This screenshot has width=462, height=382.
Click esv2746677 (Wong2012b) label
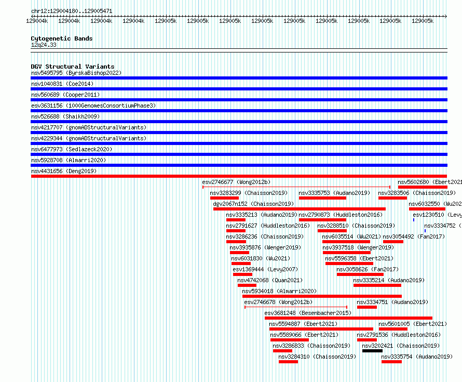tap(236, 182)
